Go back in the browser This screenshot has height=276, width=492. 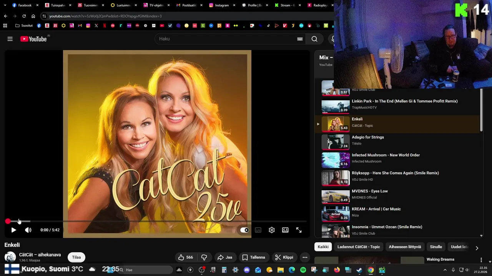tap(5, 16)
